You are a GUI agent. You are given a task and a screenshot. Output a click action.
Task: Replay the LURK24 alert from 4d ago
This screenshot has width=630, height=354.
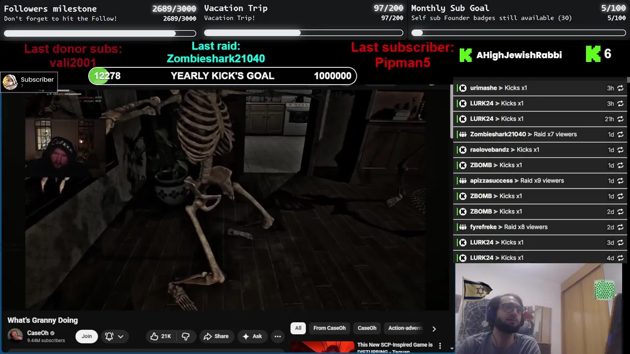coord(620,258)
